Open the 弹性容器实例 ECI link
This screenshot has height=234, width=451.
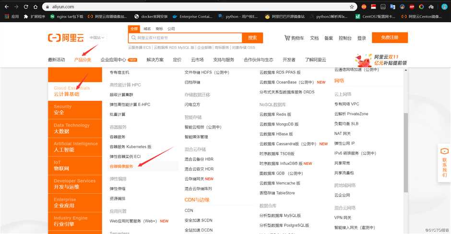[x=125, y=156]
